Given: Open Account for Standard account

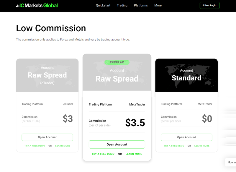Looking at the screenshot, I should tap(186, 137).
